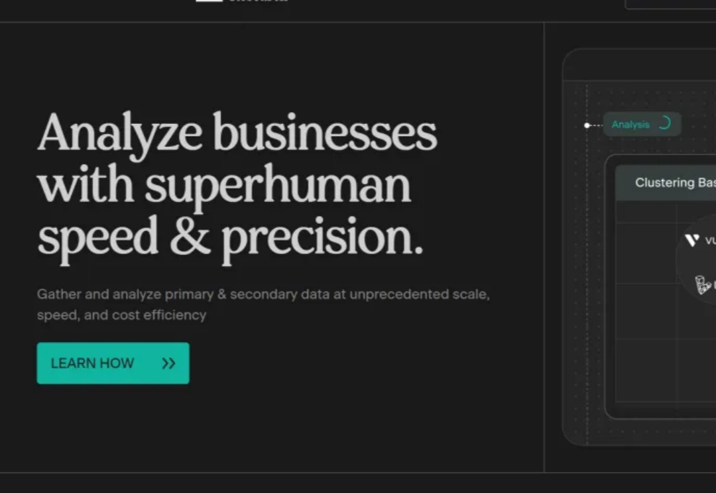The image size is (716, 493).
Task: Click the rounded preview card's top bar
Action: (x=639, y=65)
